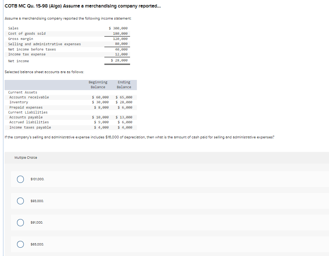
Task: Click inventory ending balance $ 28,000
Action: (x=124, y=102)
